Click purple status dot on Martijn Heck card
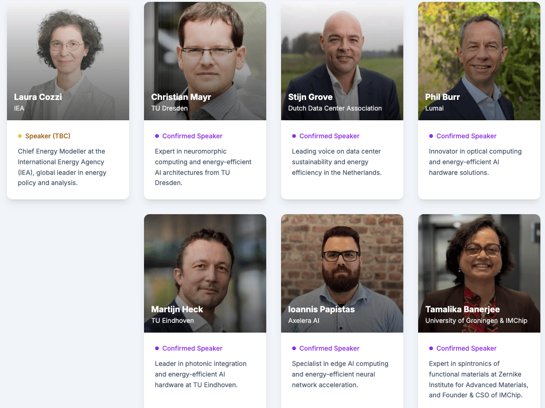Screen dimensions: 545x408 [157, 348]
